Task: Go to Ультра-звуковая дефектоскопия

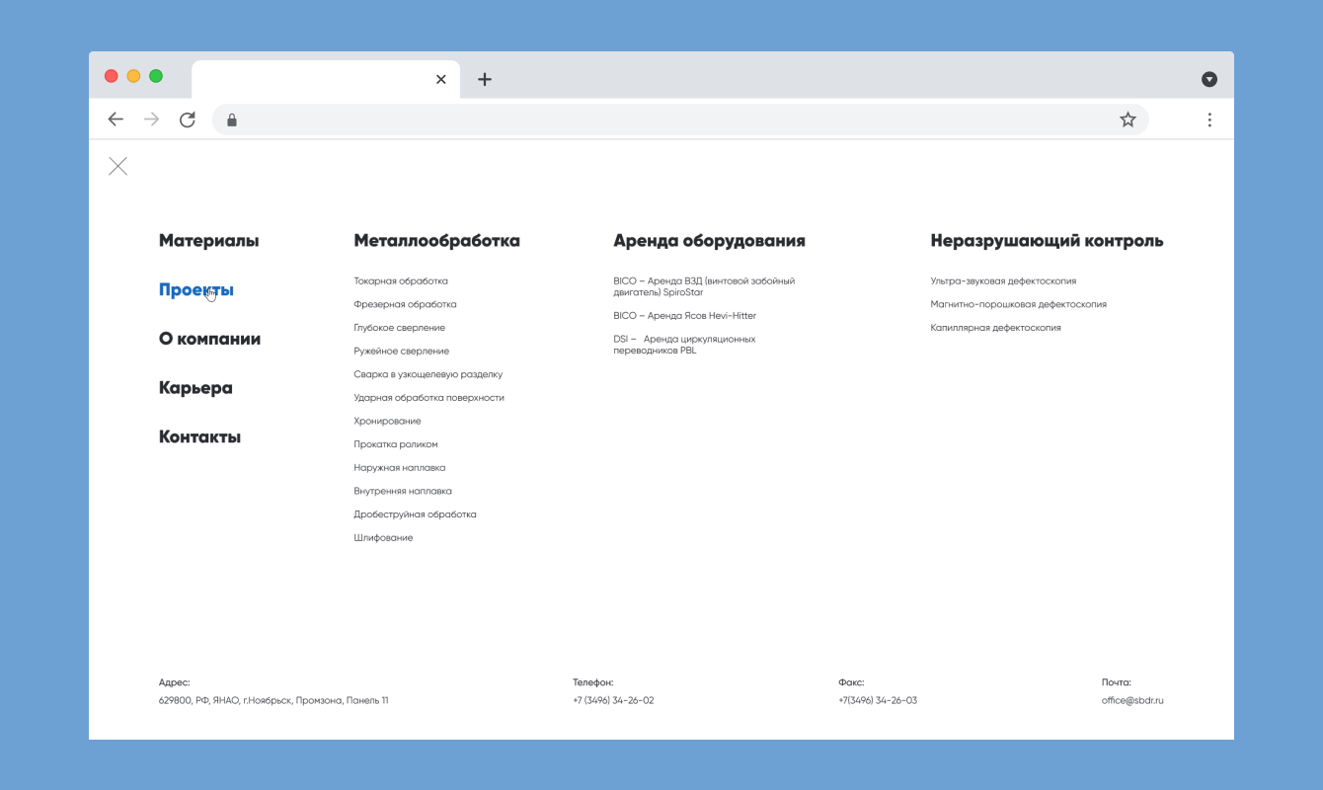Action: [1003, 281]
